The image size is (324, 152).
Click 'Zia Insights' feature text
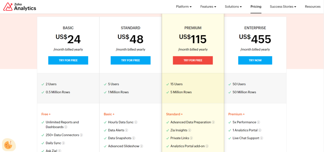(179, 130)
